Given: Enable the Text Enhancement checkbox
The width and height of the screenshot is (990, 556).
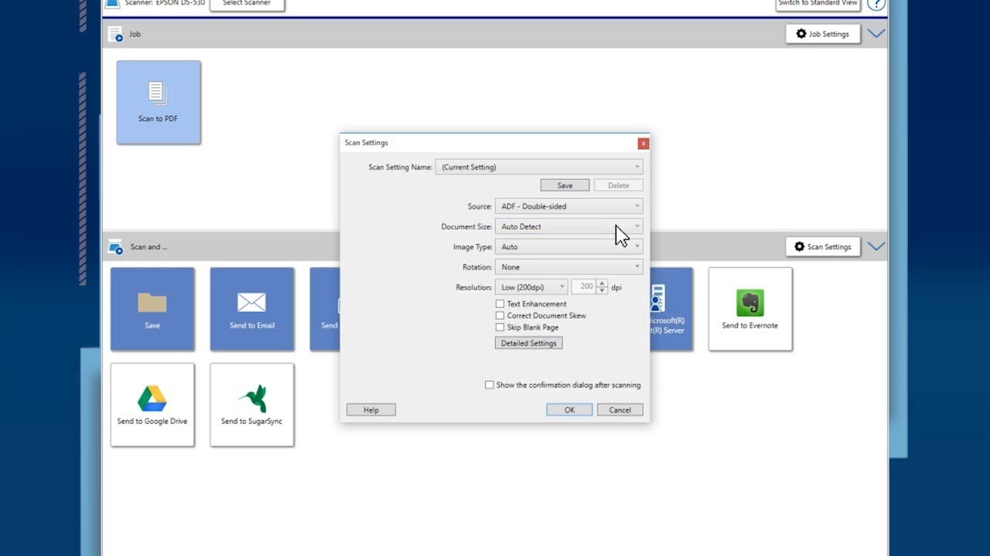Looking at the screenshot, I should (x=500, y=304).
